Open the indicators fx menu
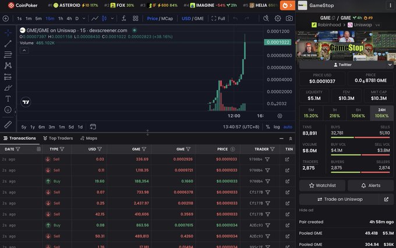Image resolution: width=396 pixels, height=248 pixels. [123, 19]
